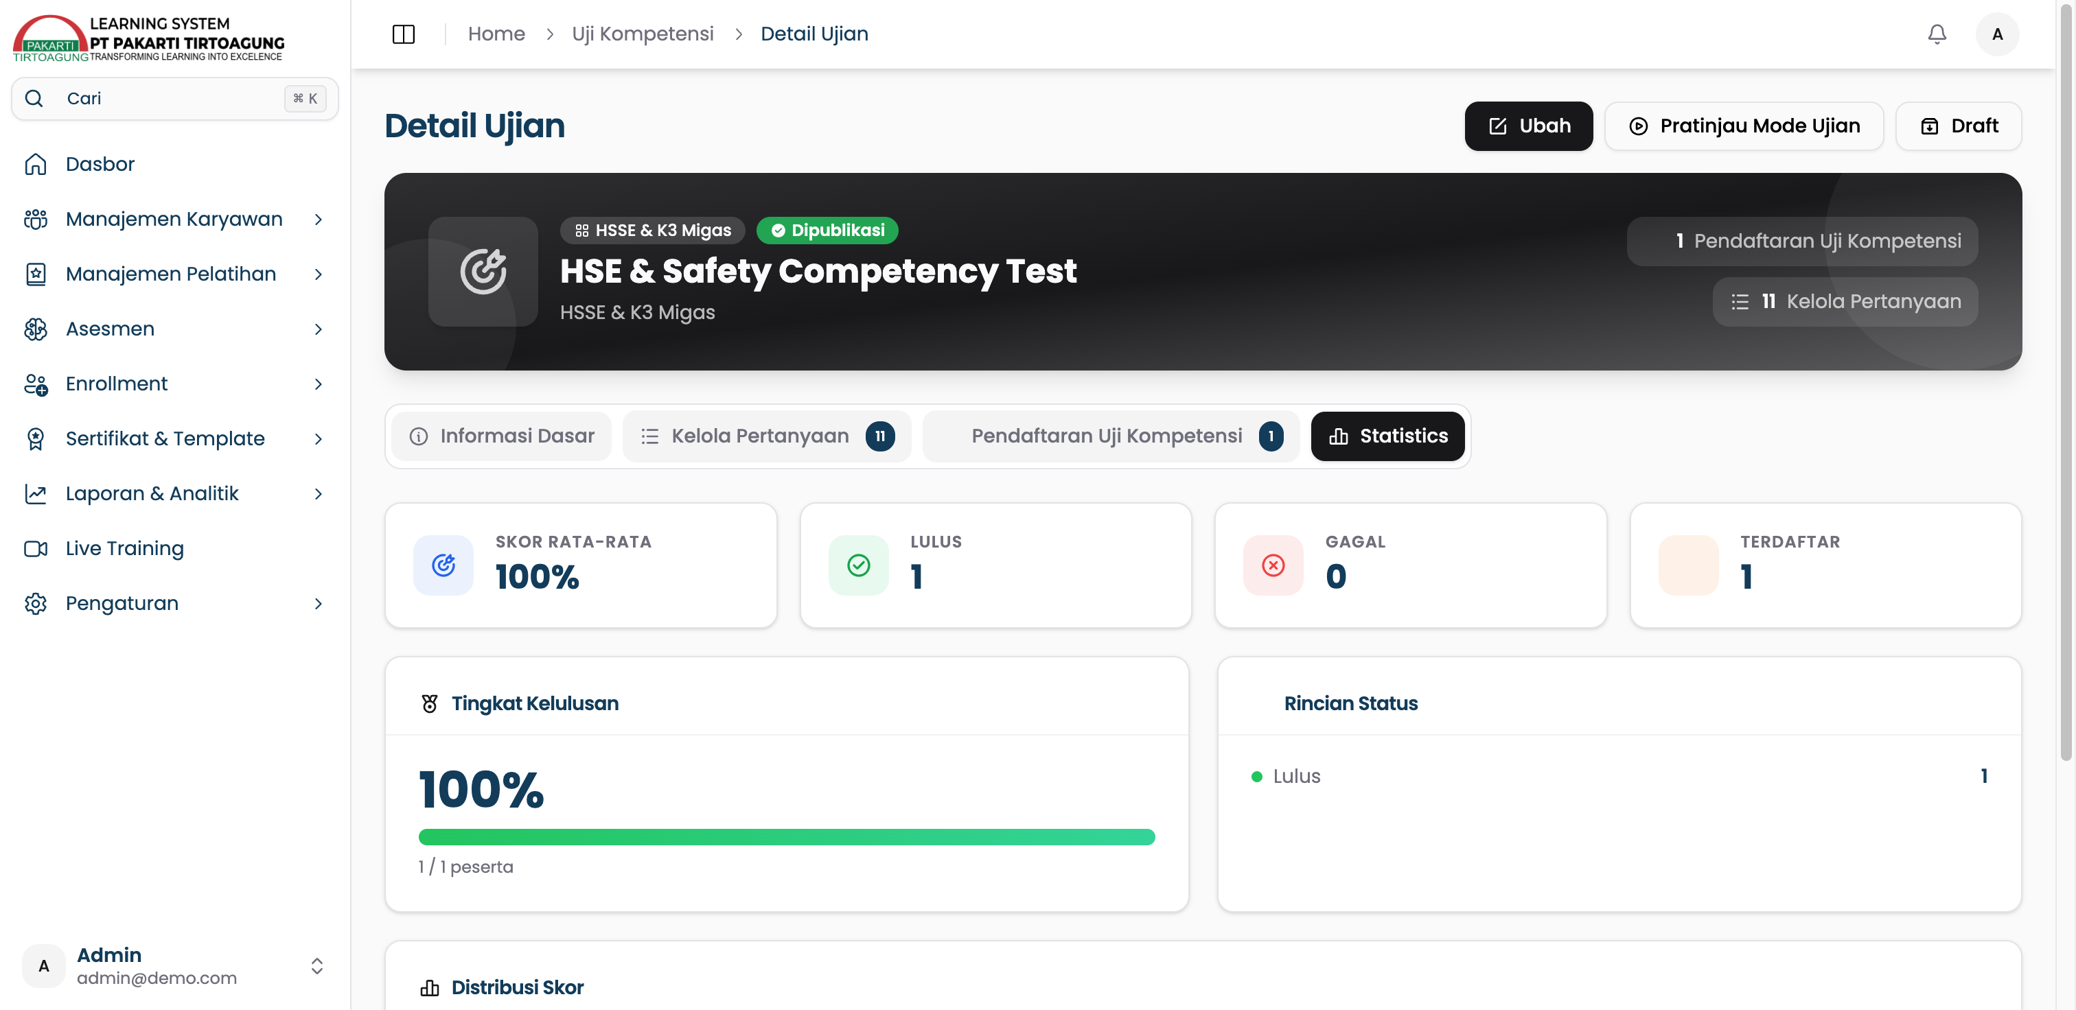Image resolution: width=2076 pixels, height=1010 pixels.
Task: Click the Cari search field
Action: [174, 98]
